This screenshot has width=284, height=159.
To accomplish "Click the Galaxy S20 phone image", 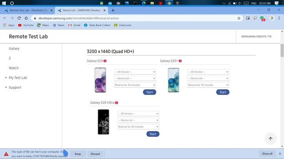I will pos(100,80).
